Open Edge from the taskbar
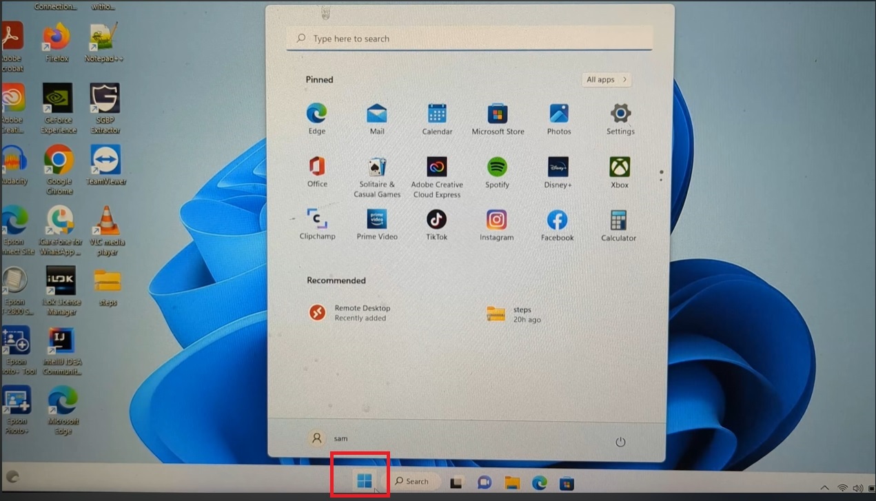Screen dimensions: 876x501 pos(539,483)
